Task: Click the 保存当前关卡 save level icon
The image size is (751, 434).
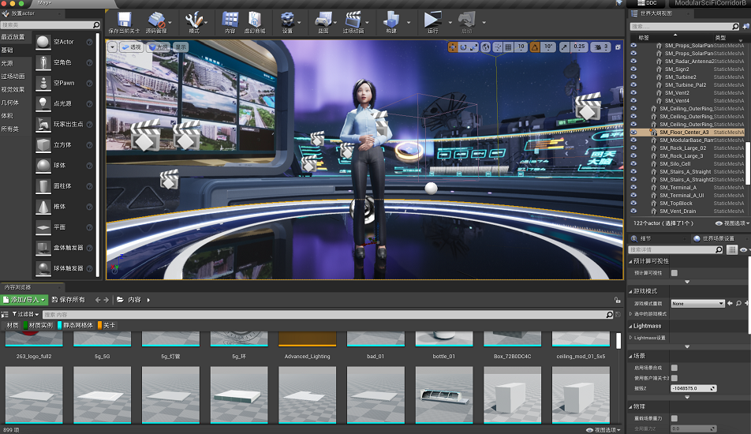Action: click(124, 20)
